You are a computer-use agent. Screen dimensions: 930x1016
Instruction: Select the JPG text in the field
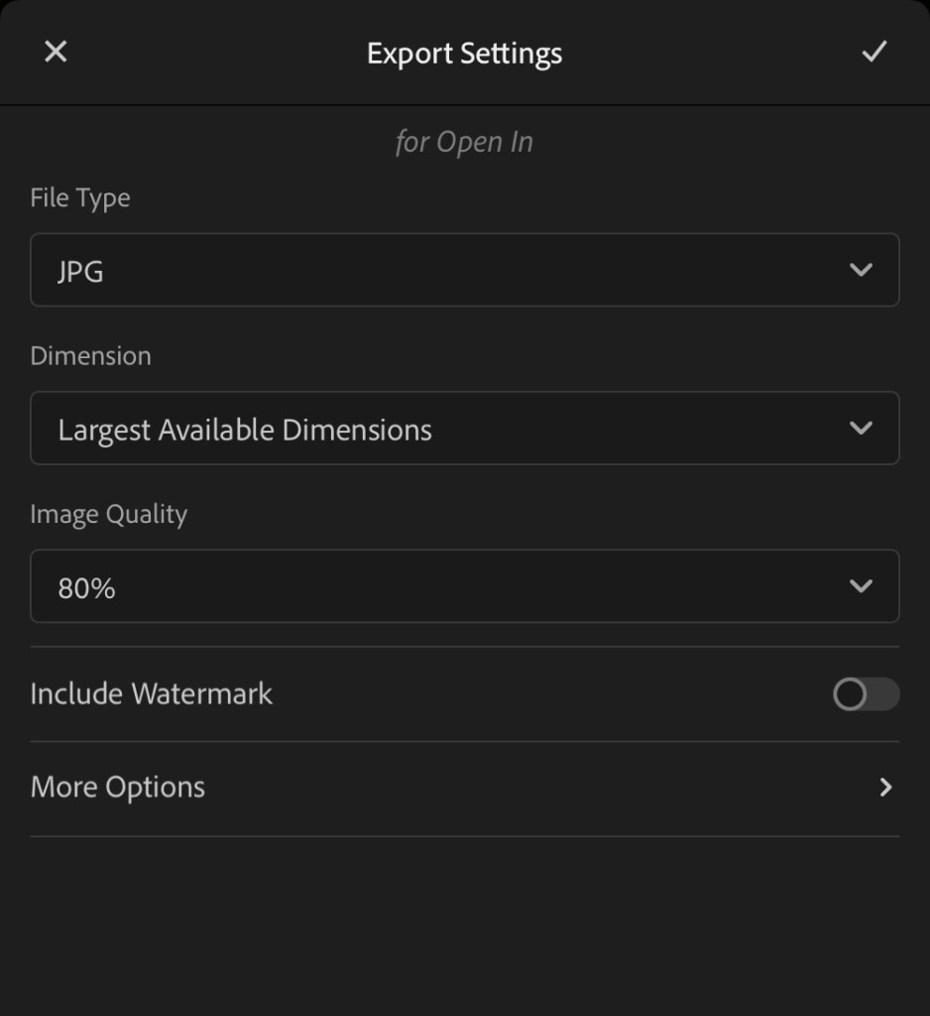(80, 271)
